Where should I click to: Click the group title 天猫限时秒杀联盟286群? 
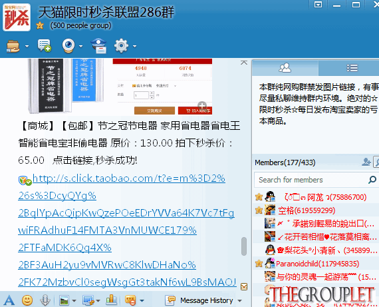pos(106,12)
